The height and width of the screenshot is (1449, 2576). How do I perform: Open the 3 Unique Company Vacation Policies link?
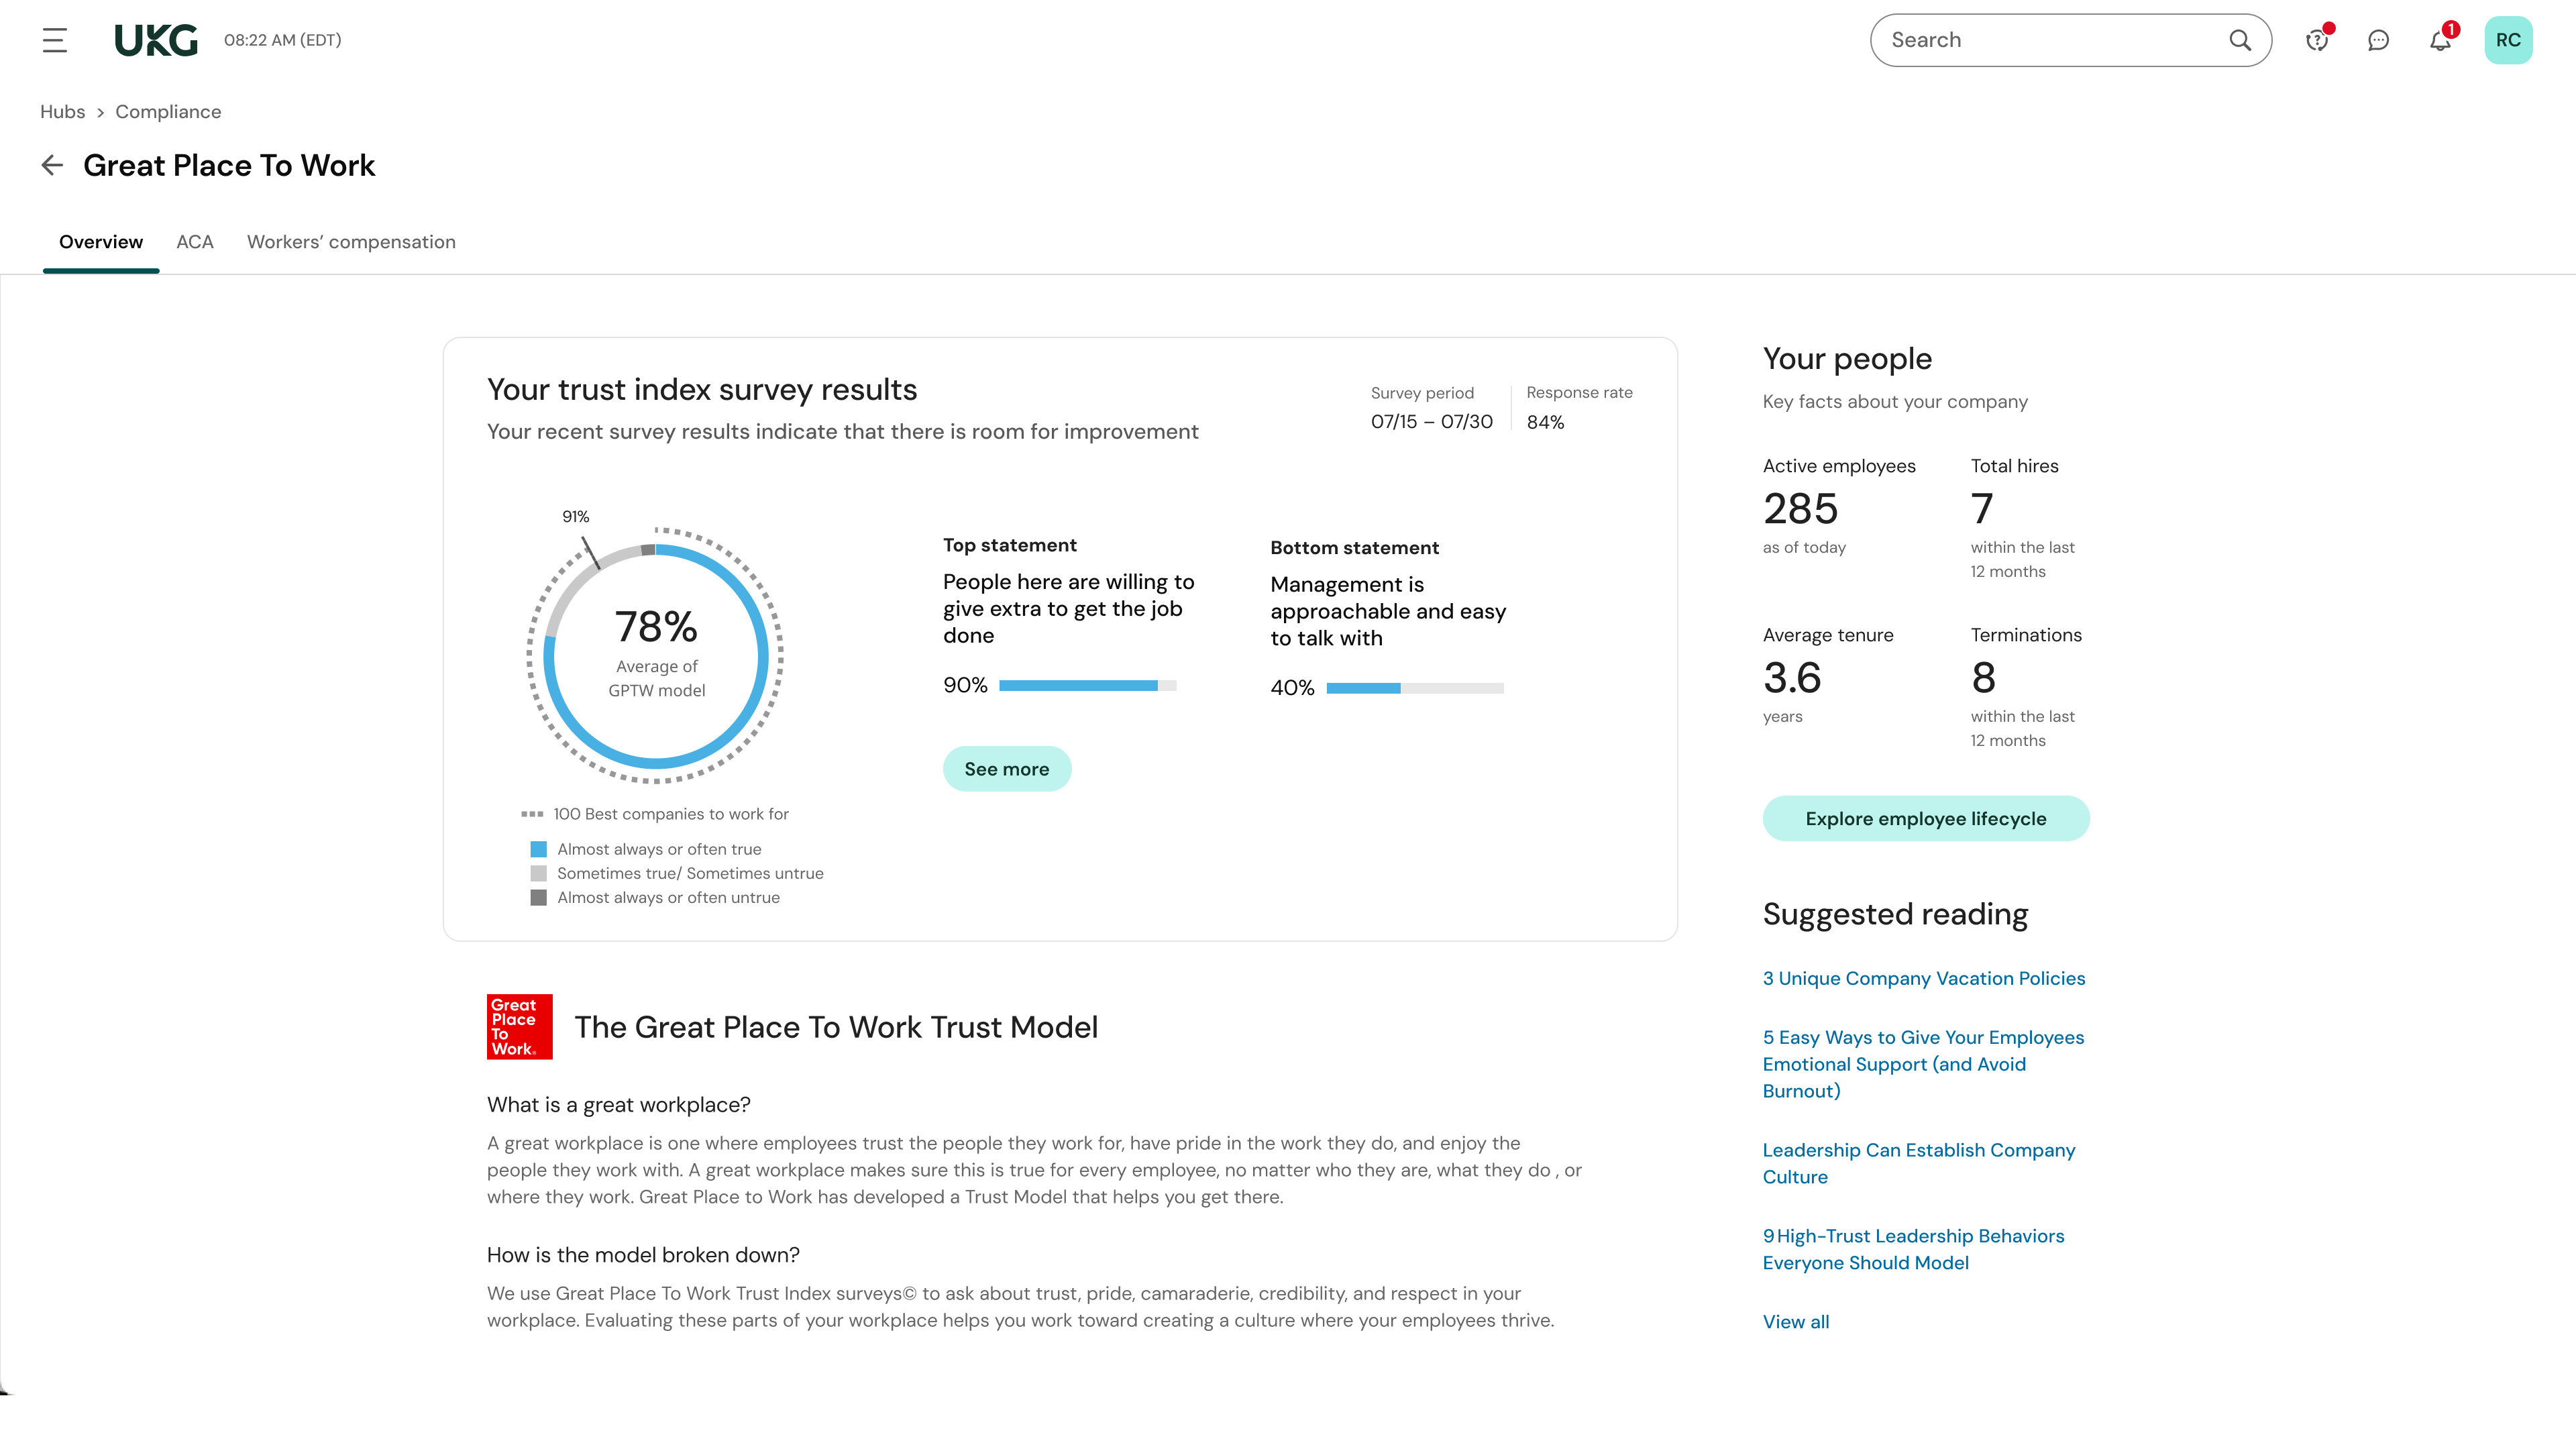(1923, 978)
